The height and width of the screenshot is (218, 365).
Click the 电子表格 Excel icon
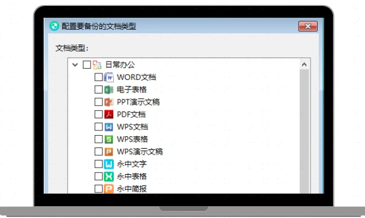[x=108, y=89]
